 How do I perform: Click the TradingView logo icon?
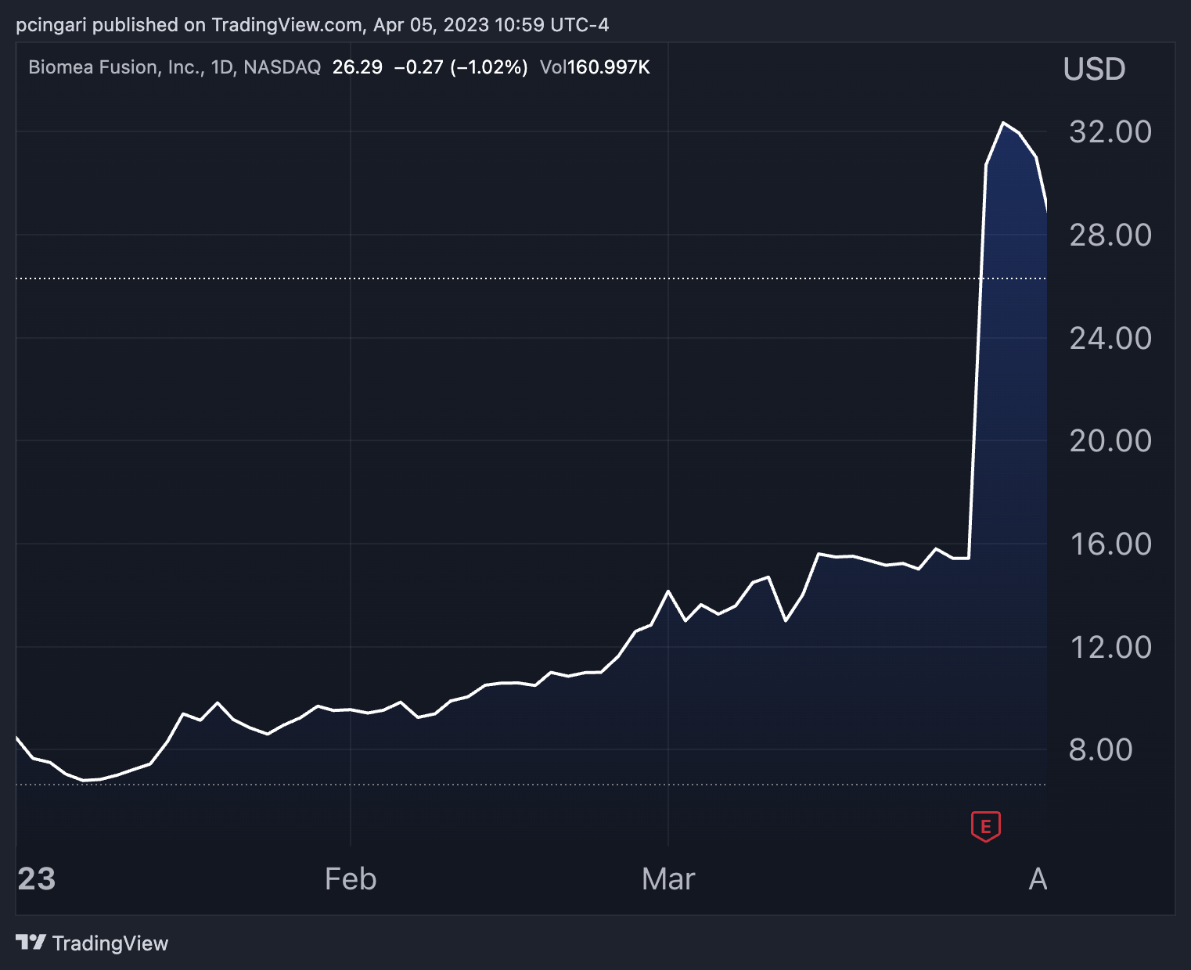(x=31, y=943)
